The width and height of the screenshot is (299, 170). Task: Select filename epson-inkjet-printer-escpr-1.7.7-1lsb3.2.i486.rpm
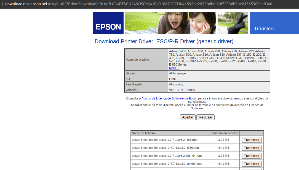click(x=165, y=140)
